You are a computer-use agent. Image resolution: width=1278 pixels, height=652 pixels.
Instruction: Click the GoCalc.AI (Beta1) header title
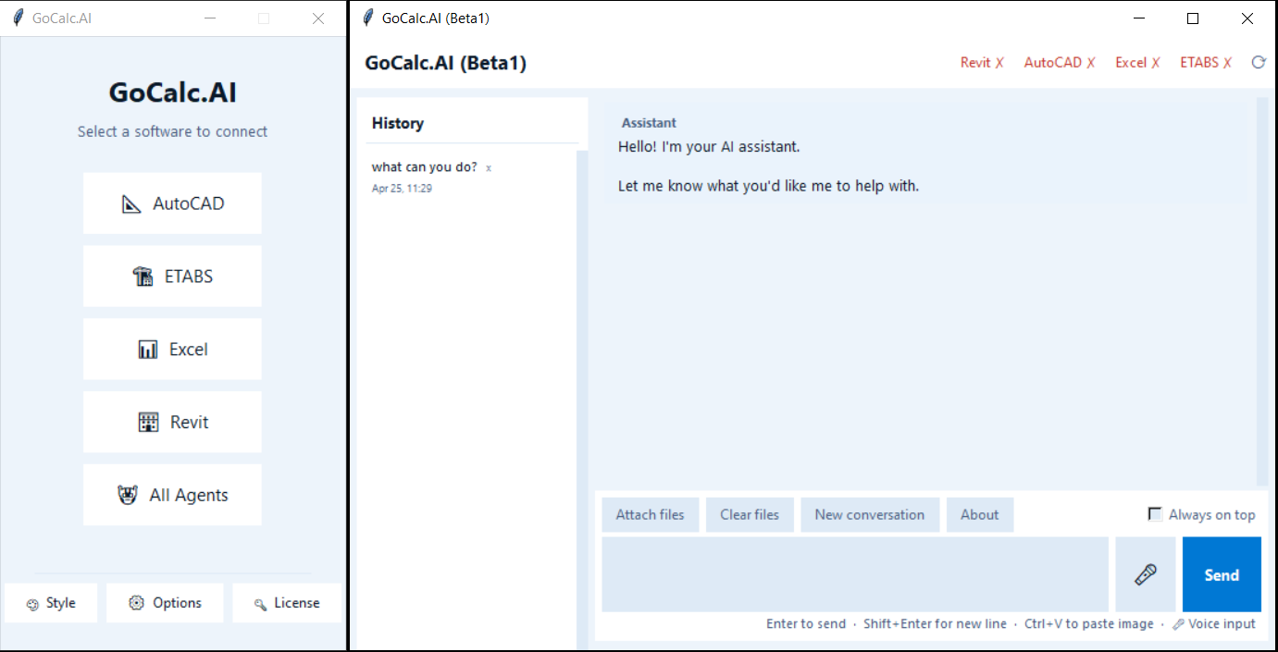click(x=445, y=63)
